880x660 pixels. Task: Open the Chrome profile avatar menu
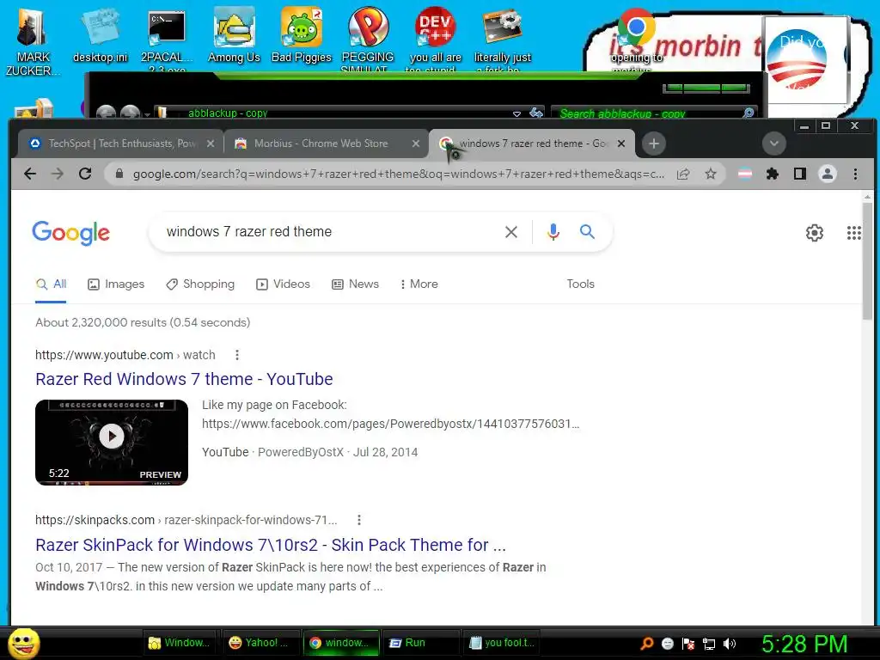coord(828,174)
